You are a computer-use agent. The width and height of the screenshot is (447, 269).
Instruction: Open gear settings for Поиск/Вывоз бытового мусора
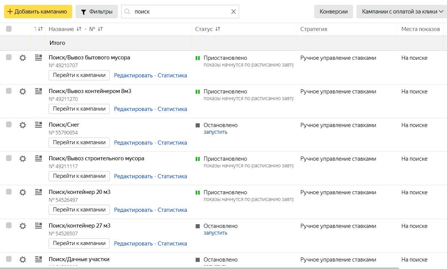tap(22, 58)
